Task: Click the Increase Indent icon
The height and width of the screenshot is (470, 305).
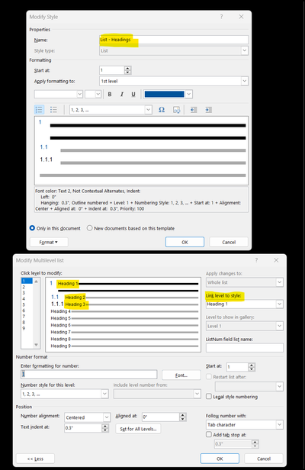Action: (x=208, y=110)
